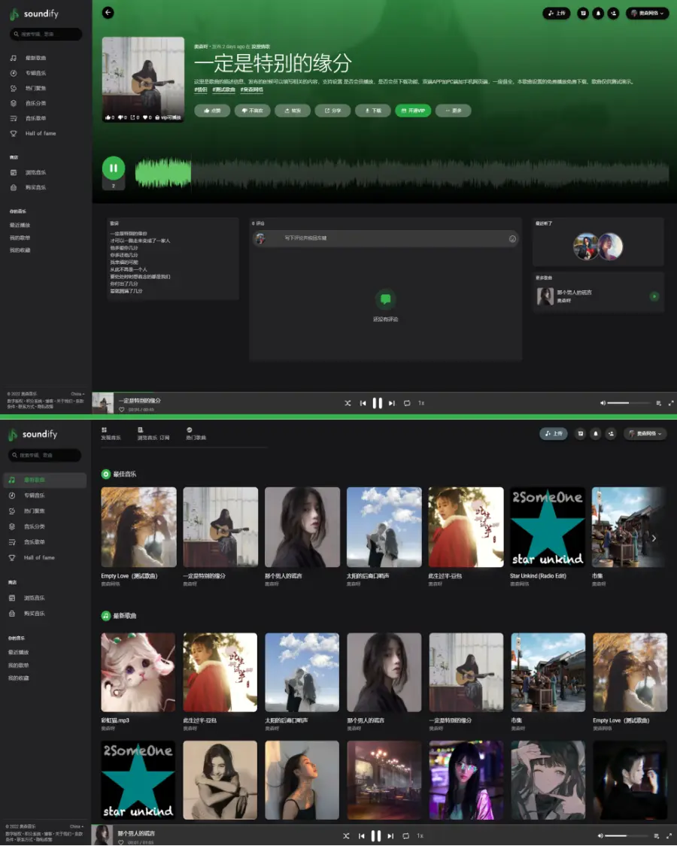Like the song with the 点赞 button

click(x=212, y=111)
